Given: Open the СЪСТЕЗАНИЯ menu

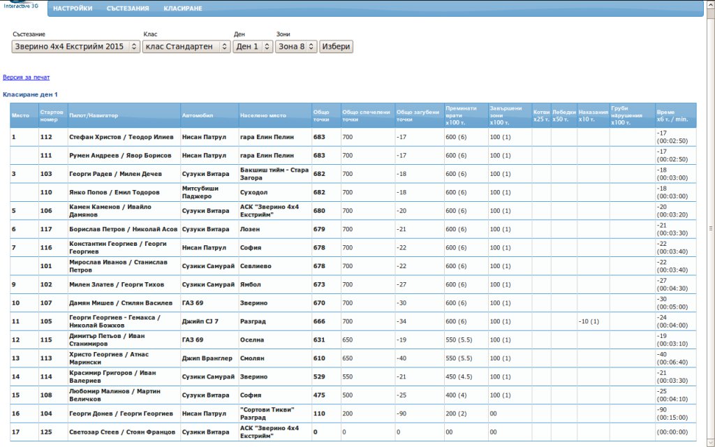Looking at the screenshot, I should click(x=128, y=8).
